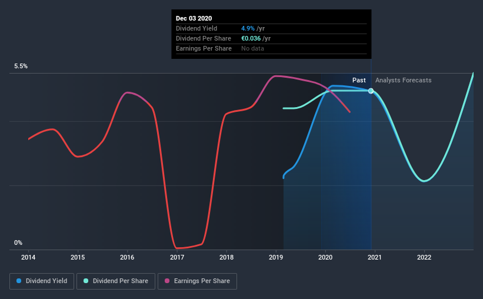Click the 'Dividend Yield' row label in tooltip

196,28
